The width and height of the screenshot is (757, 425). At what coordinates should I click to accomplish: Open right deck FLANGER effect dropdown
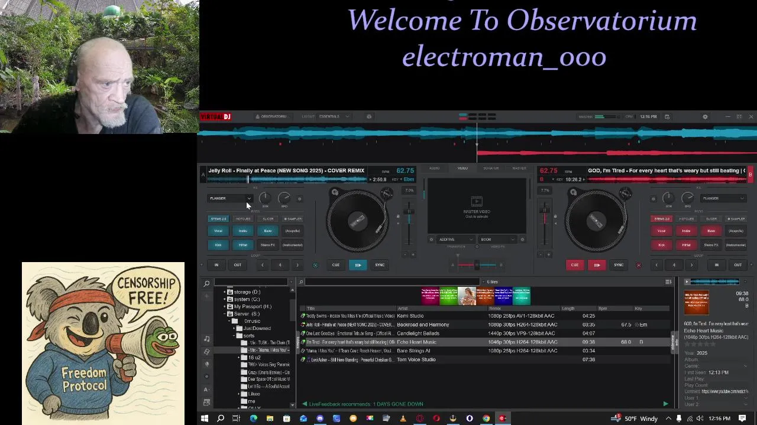click(723, 198)
